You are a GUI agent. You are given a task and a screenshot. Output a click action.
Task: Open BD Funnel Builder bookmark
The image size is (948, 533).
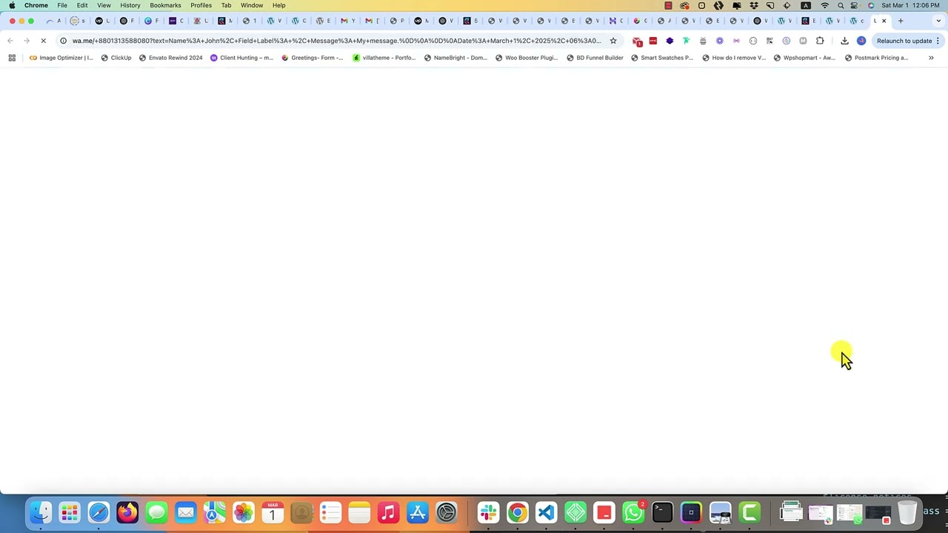595,58
